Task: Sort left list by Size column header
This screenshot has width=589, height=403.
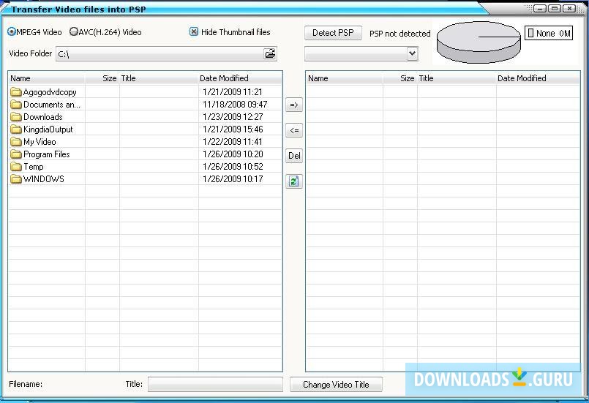Action: pyautogui.click(x=102, y=78)
